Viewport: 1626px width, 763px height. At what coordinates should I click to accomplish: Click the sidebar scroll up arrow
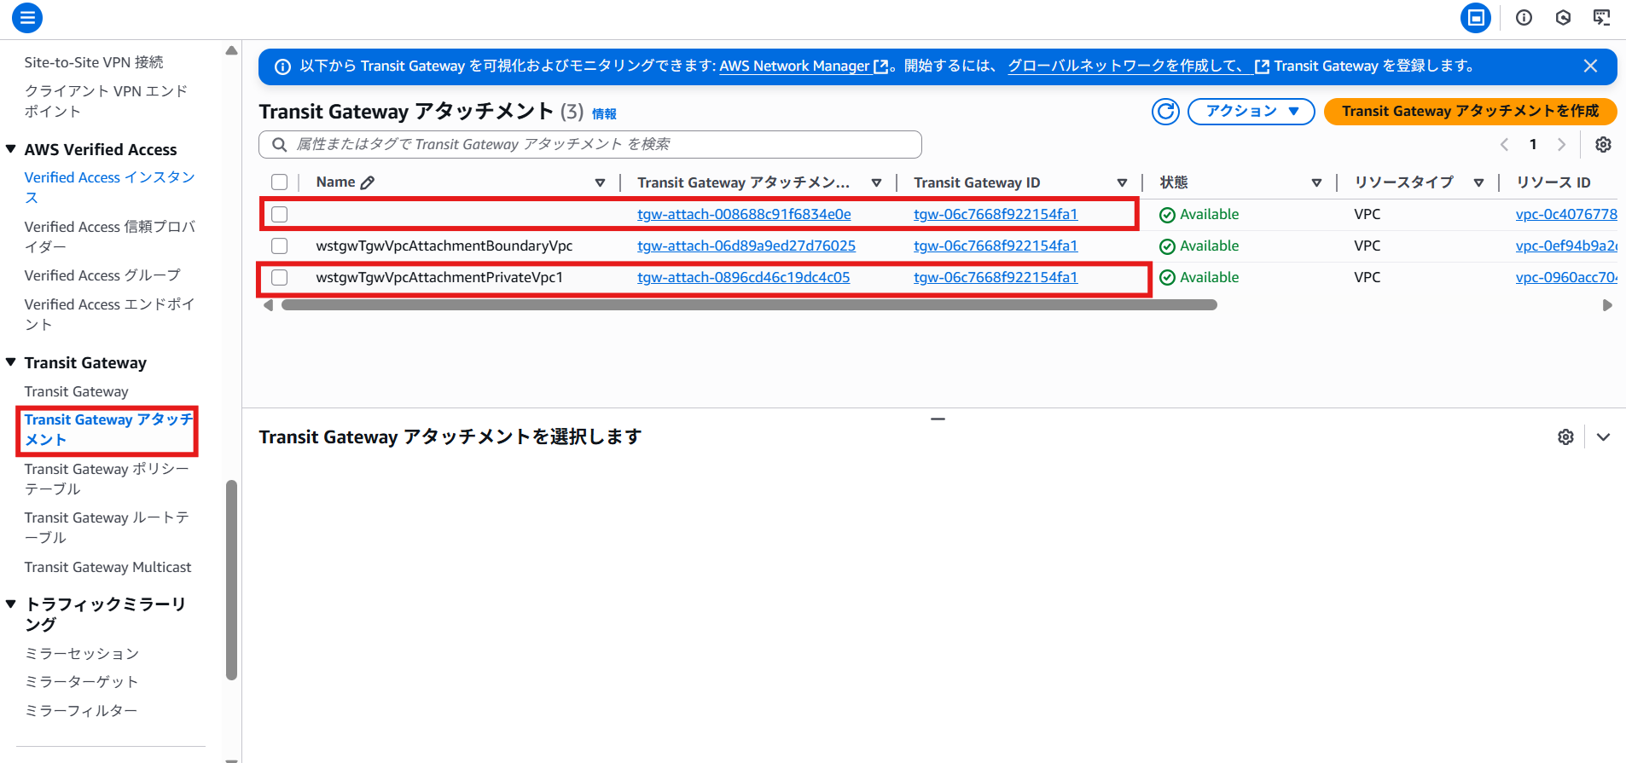coord(231,51)
